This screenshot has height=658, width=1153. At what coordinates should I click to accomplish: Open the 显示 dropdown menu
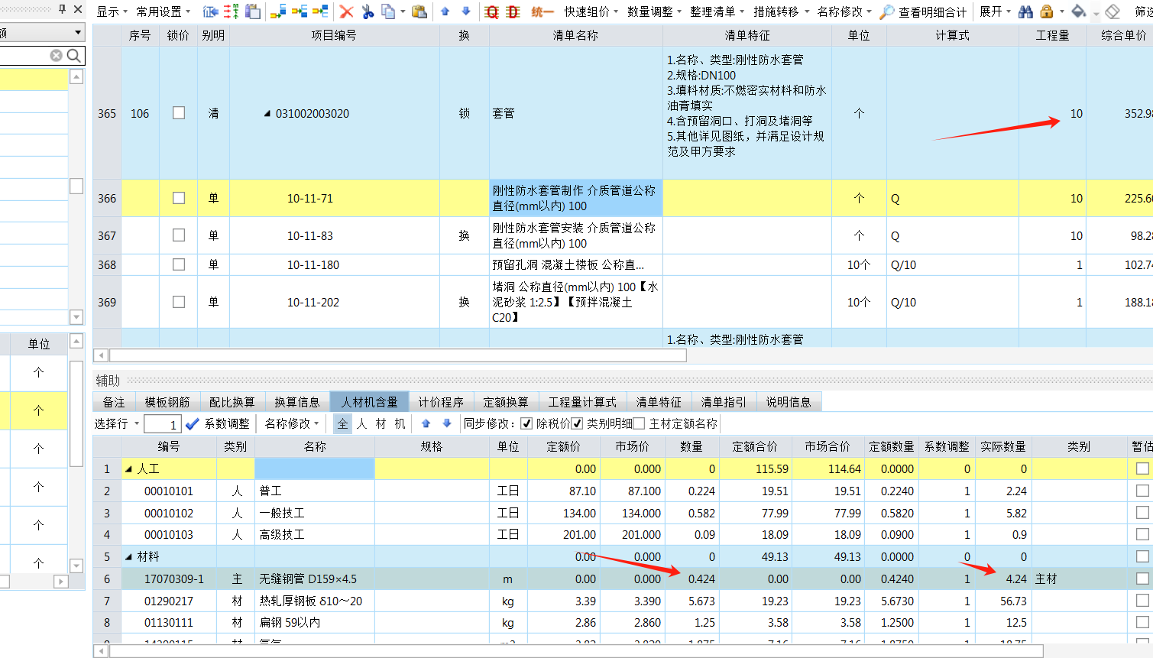tap(112, 11)
